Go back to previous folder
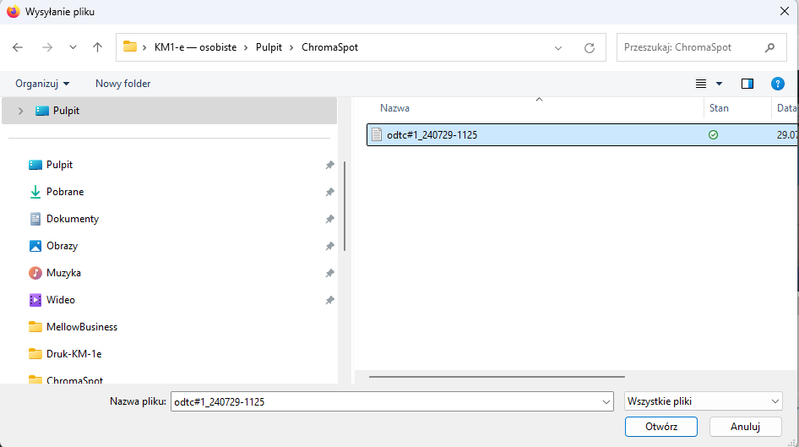This screenshot has width=799, height=447. tap(18, 47)
